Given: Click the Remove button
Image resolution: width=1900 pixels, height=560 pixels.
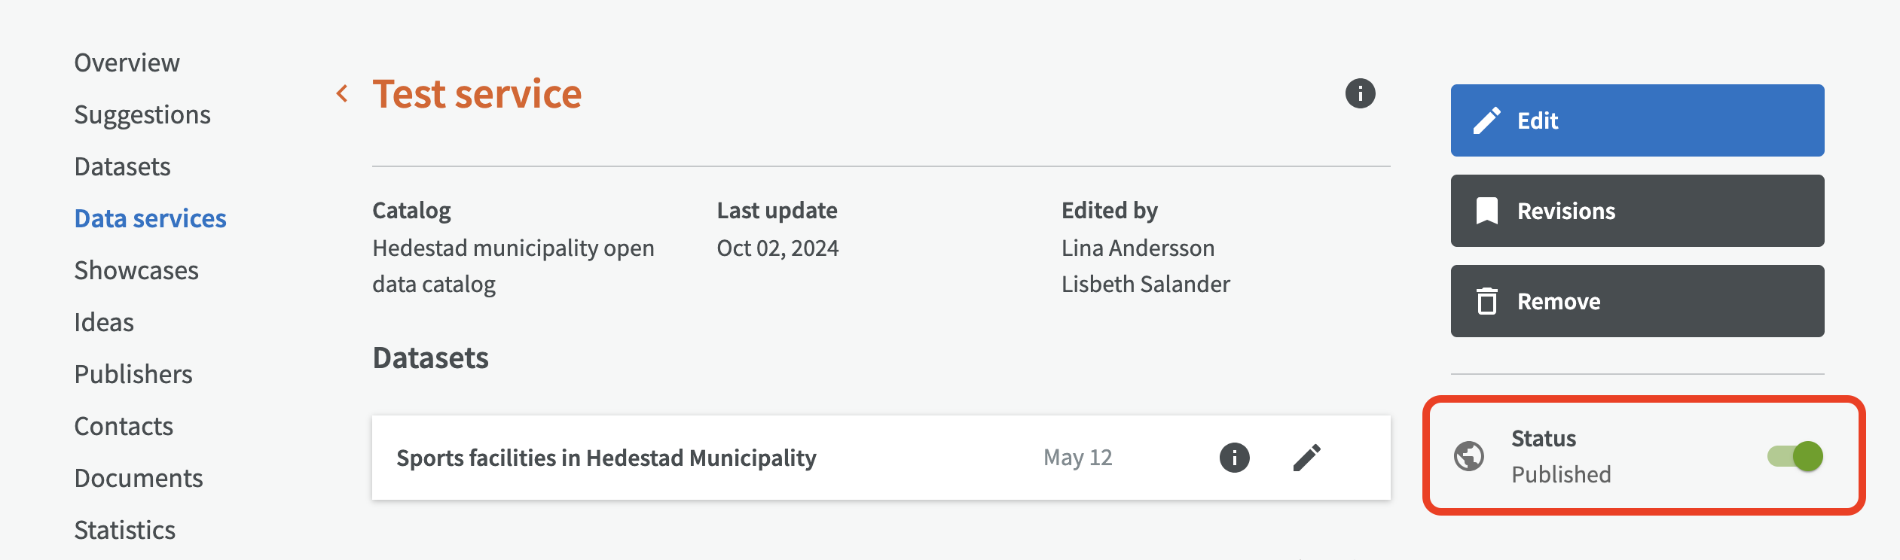Looking at the screenshot, I should pos(1636,301).
